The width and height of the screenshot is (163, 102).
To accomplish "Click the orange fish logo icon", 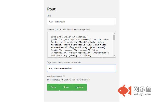I will [125, 91].
